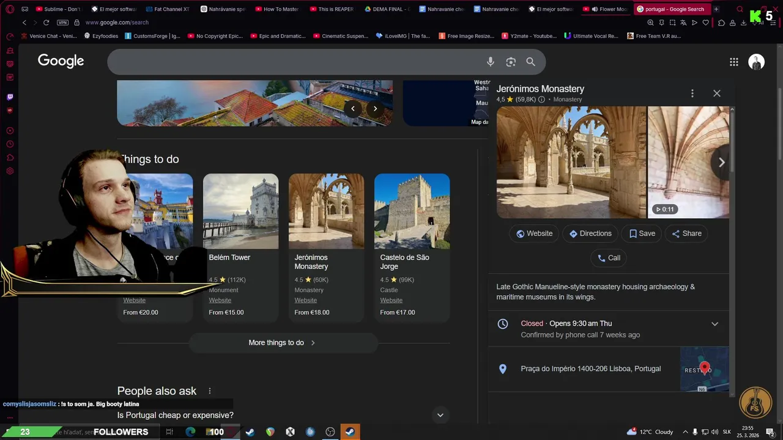Open Steam highlighted taskbar icon

[x=350, y=432]
